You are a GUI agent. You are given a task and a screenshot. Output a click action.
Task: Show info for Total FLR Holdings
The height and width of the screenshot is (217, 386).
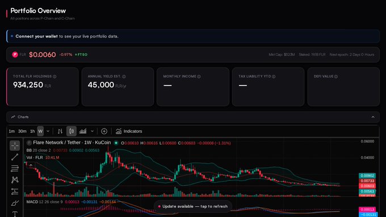54,76
